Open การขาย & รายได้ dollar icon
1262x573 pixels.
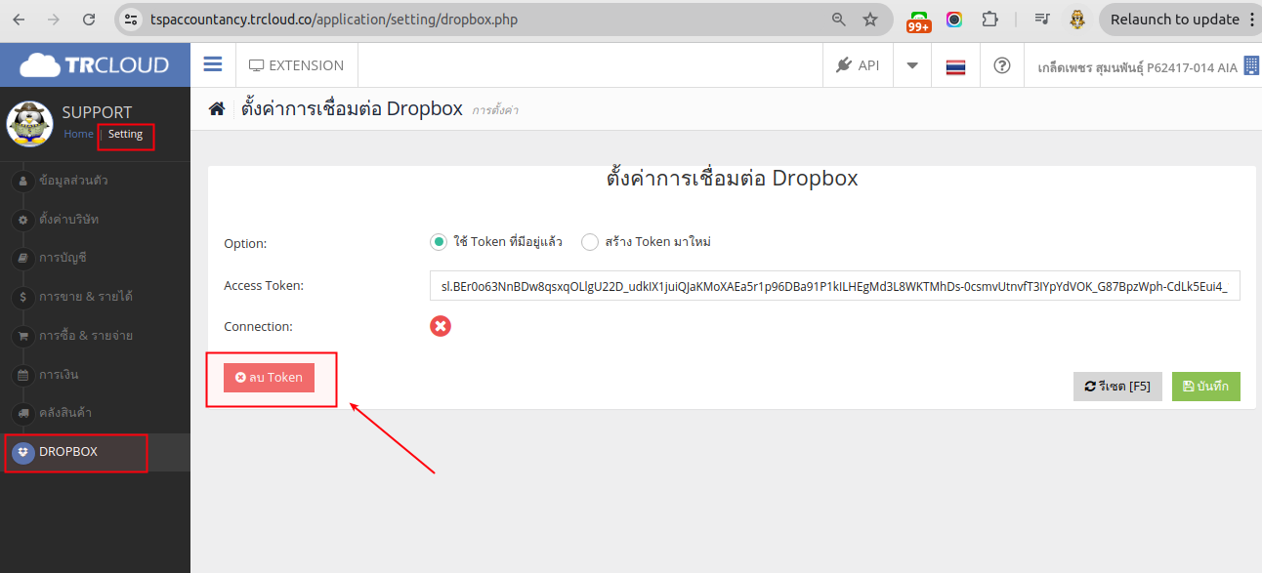tap(23, 297)
